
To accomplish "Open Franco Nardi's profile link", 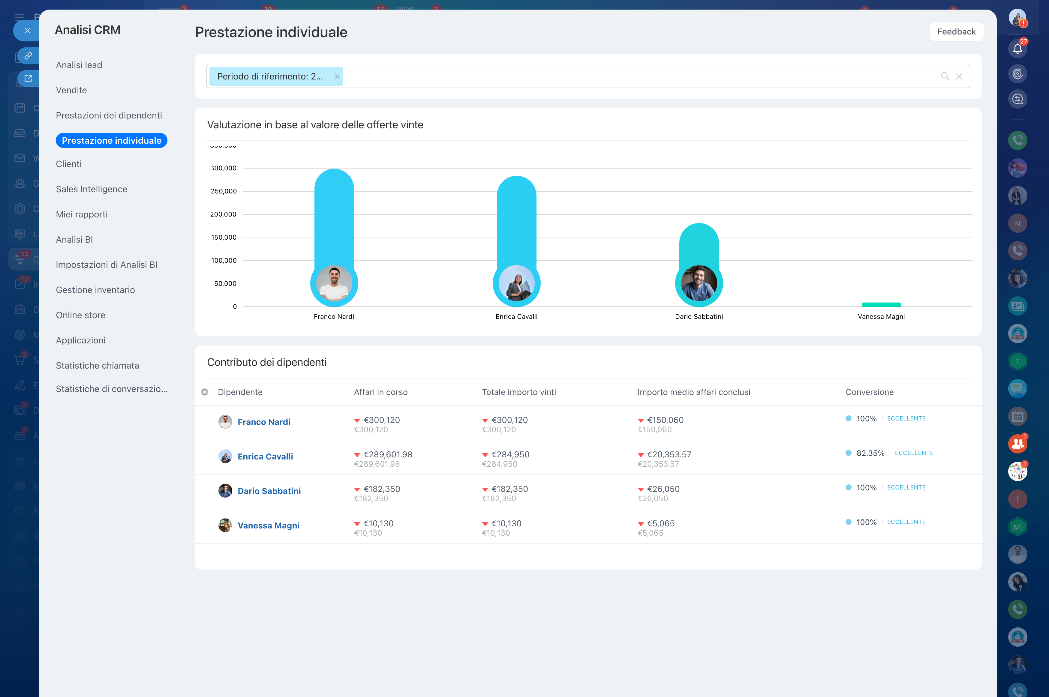I will click(264, 422).
